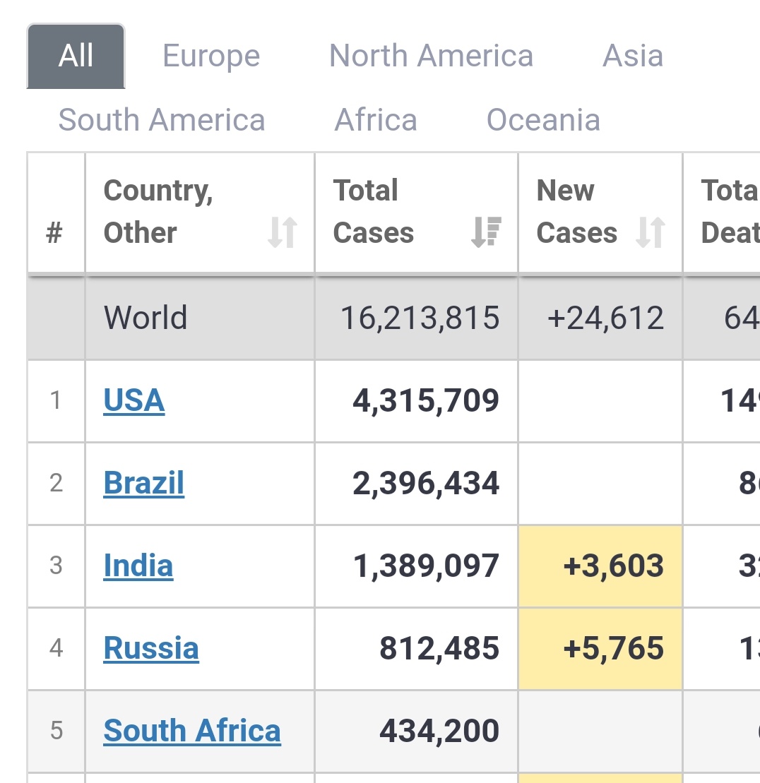Click the World total cases cell

point(420,318)
